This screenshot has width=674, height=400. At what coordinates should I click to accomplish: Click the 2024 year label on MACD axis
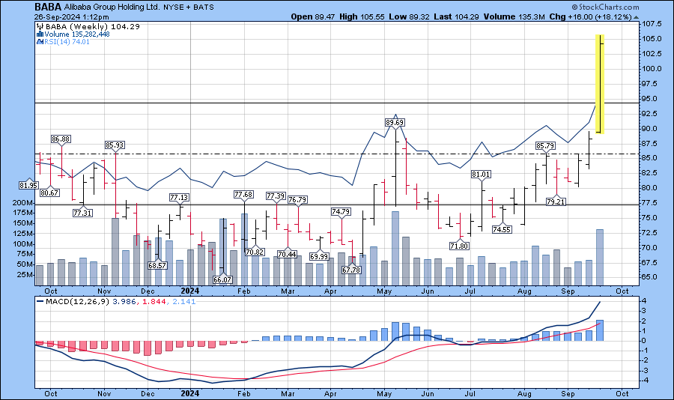pyautogui.click(x=190, y=392)
